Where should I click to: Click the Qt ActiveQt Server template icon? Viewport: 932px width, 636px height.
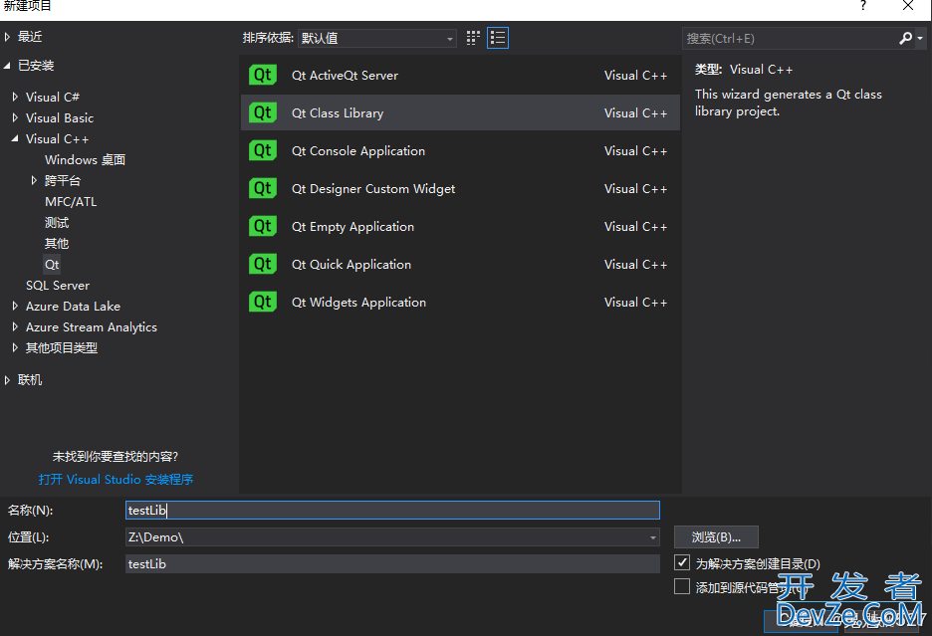coord(263,75)
